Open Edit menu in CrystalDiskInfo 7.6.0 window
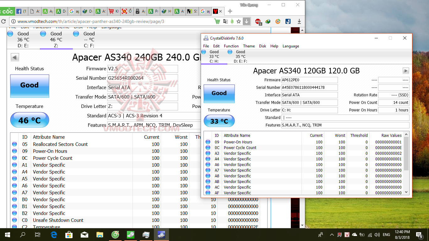 click(x=216, y=46)
